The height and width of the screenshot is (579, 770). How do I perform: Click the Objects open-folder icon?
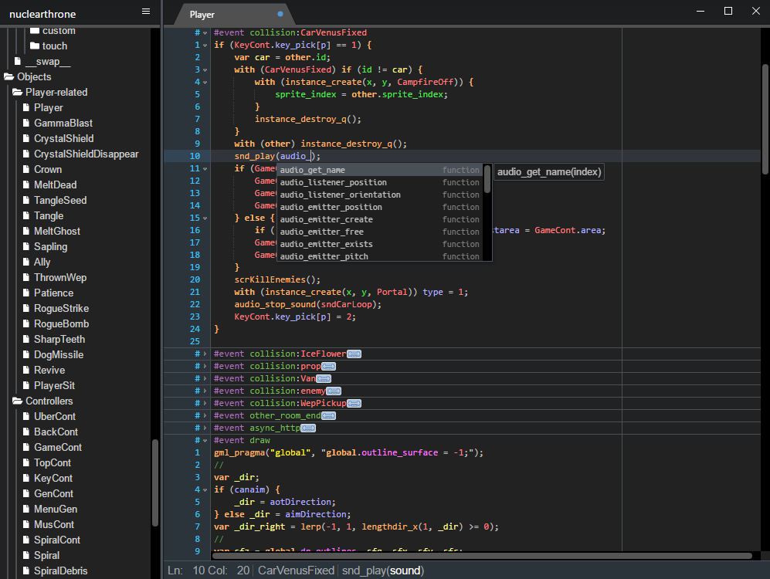tap(8, 76)
